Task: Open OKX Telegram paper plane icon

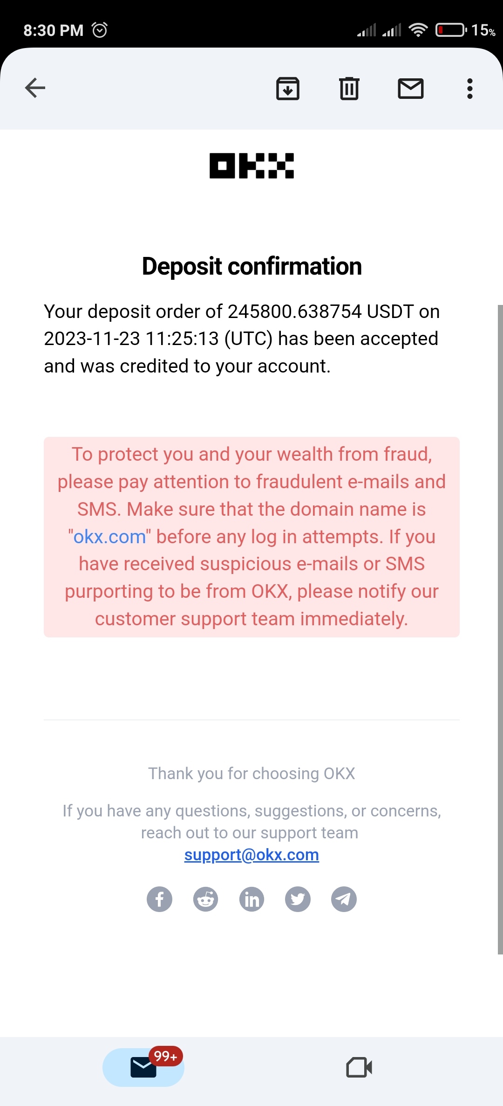Action: point(344,899)
